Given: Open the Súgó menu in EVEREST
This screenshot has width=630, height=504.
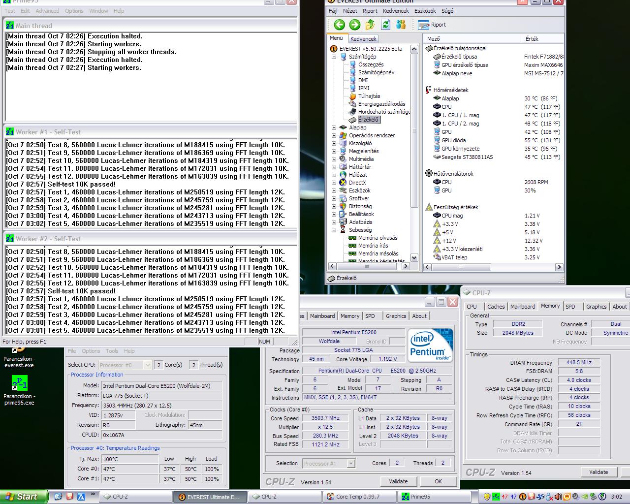Looking at the screenshot, I should 447,11.
